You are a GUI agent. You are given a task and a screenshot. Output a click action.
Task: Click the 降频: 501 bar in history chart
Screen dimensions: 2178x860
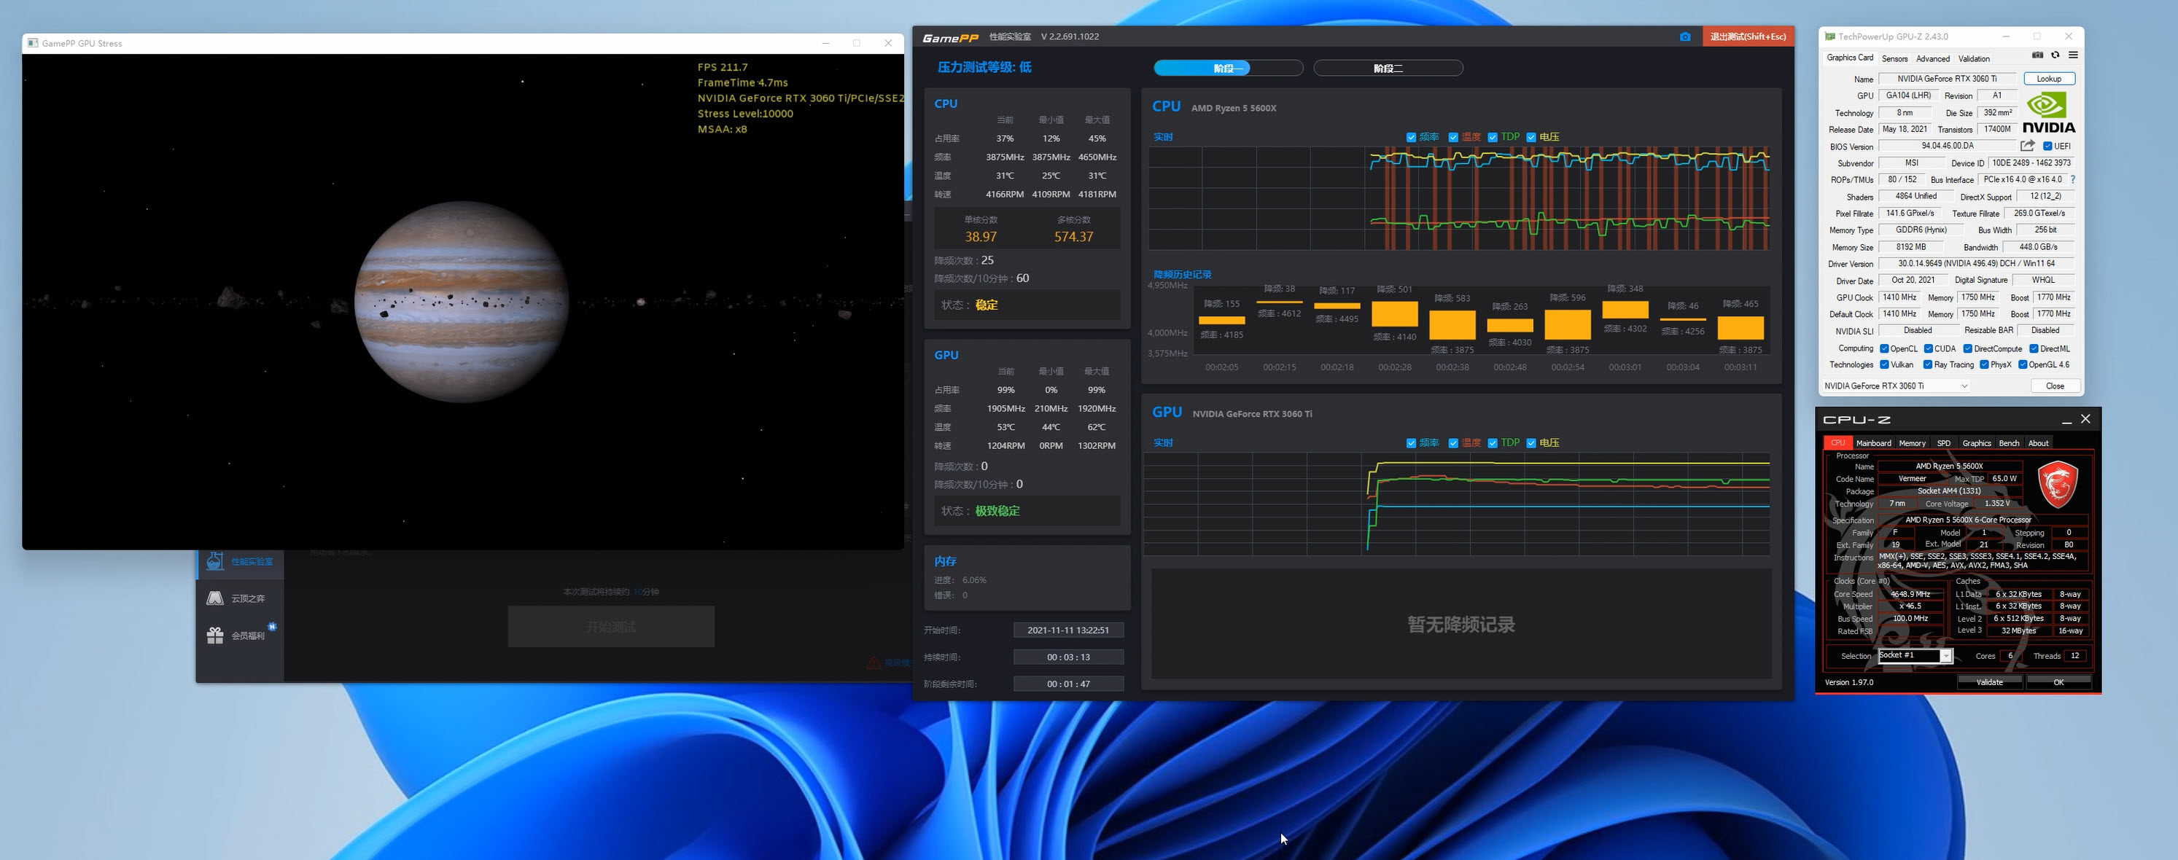[x=1394, y=314]
